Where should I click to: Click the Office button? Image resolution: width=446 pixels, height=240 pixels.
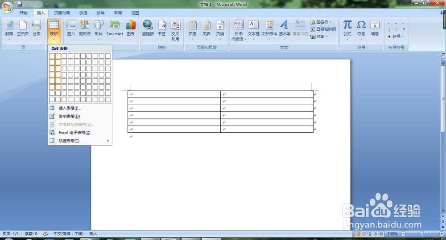[7, 7]
